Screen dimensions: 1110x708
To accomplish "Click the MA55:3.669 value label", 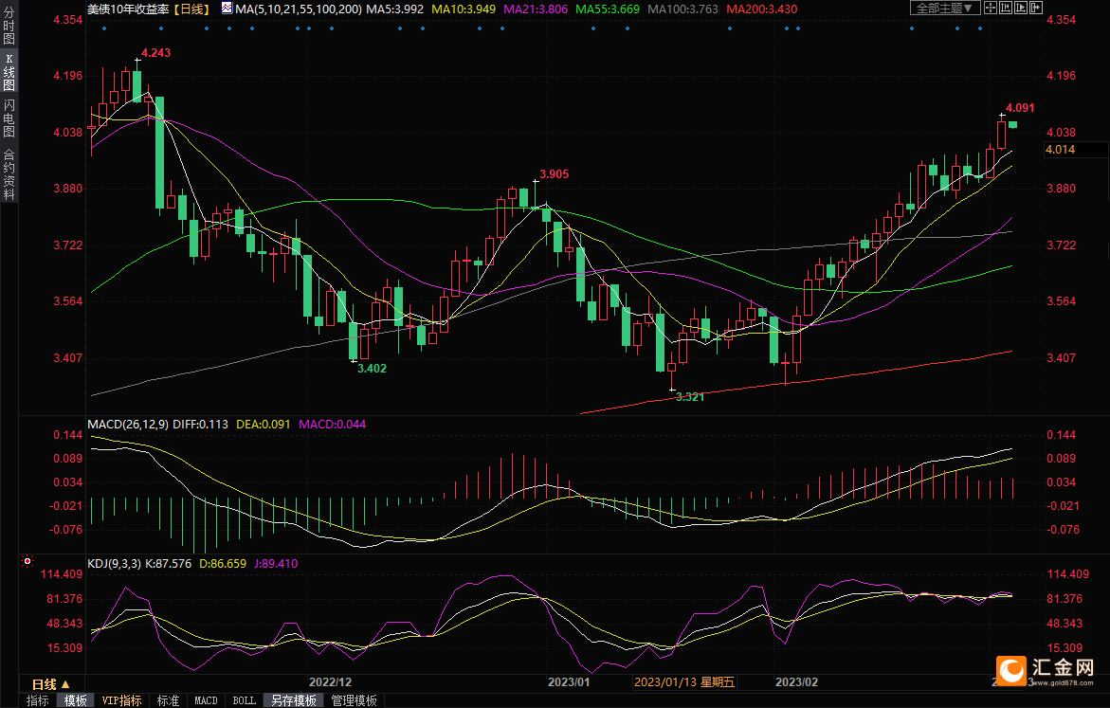I will [x=608, y=9].
